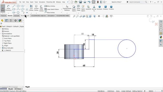Open the Options gear icon

coord(104,2)
